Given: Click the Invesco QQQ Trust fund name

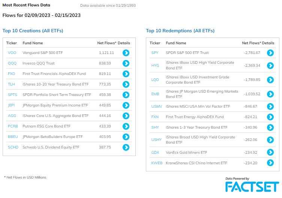Looking at the screenshot, I should (39, 63).
